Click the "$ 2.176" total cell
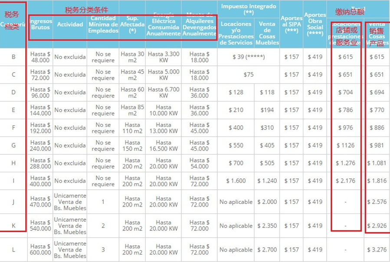This screenshot has width=390, height=262. tap(345, 181)
